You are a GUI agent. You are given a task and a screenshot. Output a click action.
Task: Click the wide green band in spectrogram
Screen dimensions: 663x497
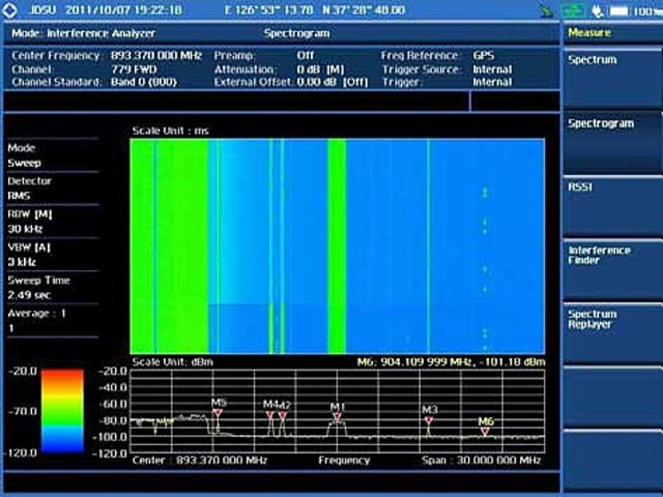(170, 246)
